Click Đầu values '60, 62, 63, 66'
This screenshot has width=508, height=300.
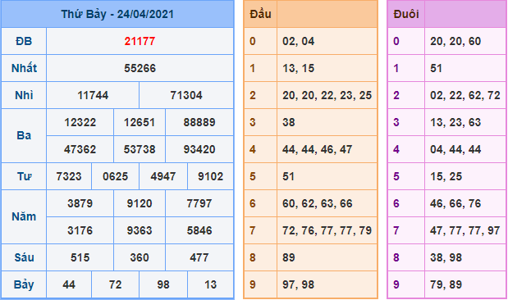click(x=317, y=203)
